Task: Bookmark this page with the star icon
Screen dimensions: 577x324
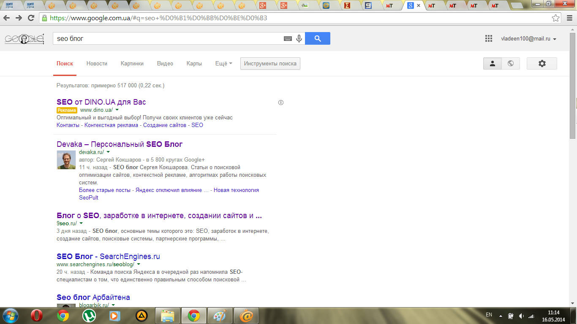Action: coord(556,18)
